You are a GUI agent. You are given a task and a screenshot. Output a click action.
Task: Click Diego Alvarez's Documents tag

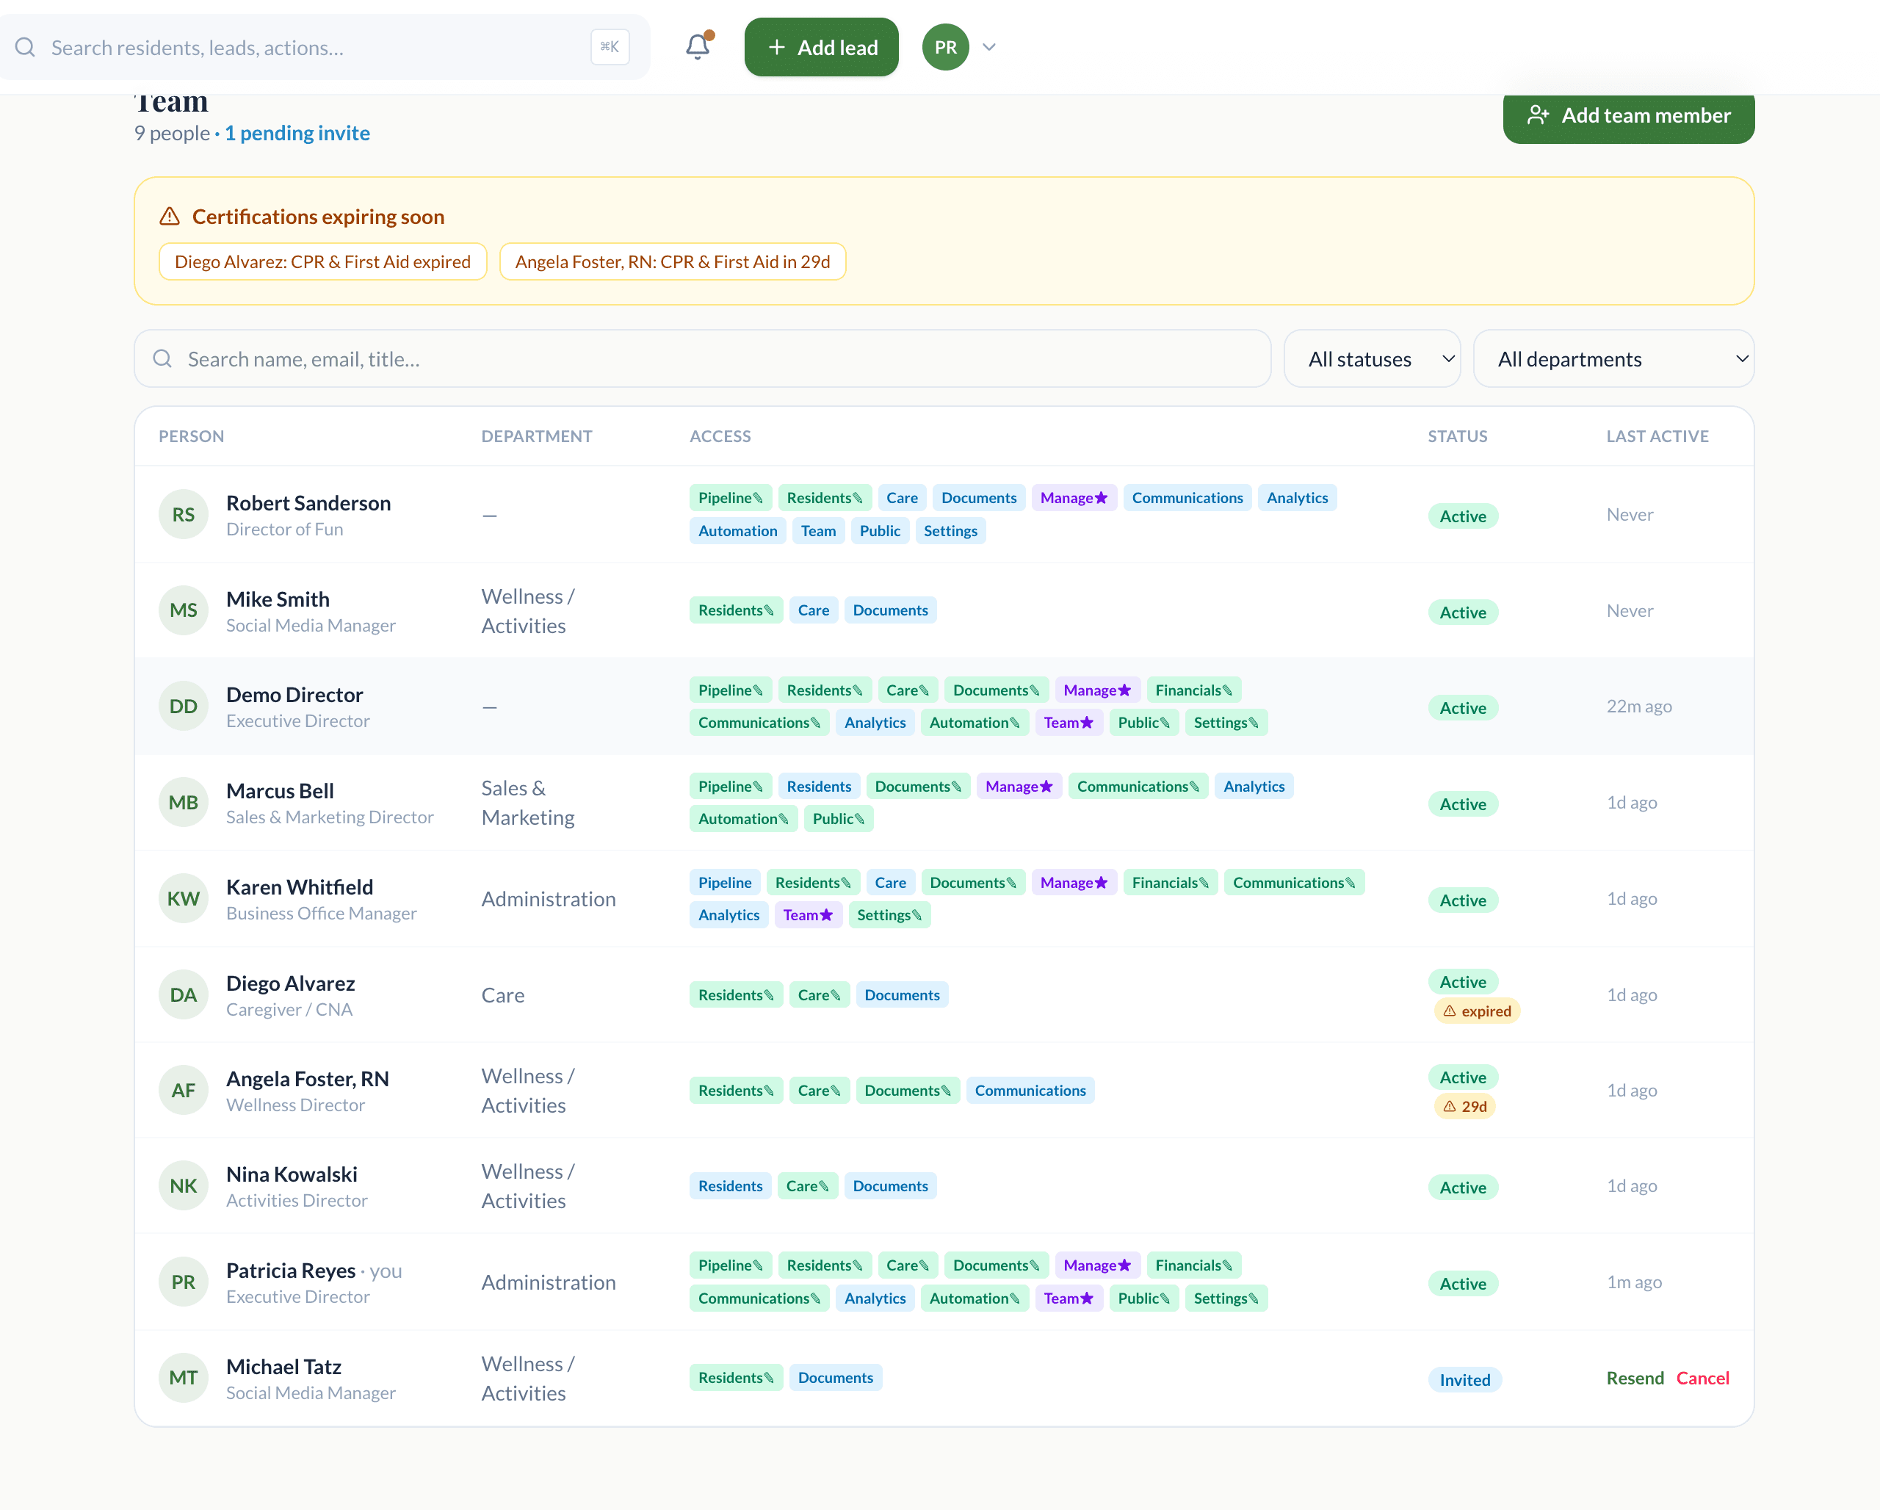[x=902, y=996]
